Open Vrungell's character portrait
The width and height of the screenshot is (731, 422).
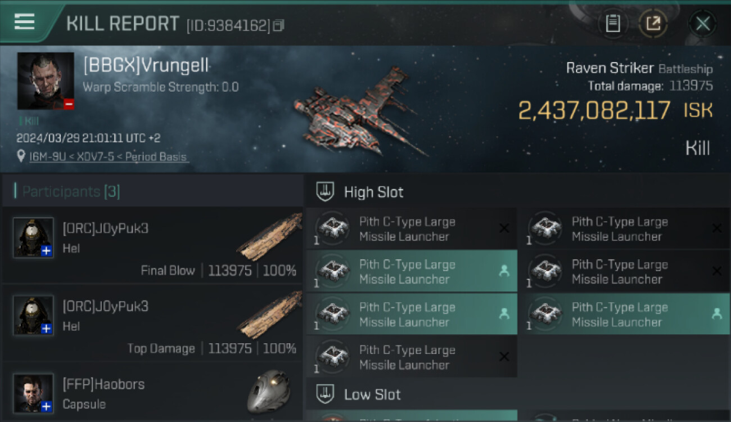click(x=46, y=81)
